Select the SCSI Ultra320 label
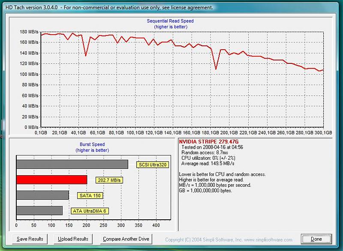Image resolution: width=343 pixels, height=251 pixels. 153,165
